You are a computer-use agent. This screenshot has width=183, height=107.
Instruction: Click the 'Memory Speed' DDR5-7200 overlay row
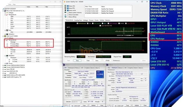166,9
